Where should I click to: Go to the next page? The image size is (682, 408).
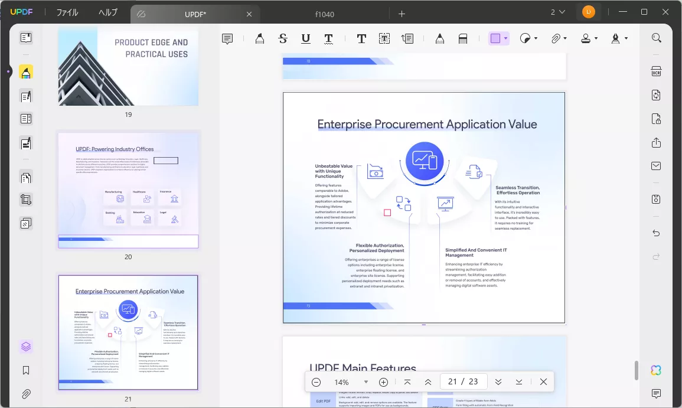[x=498, y=382]
